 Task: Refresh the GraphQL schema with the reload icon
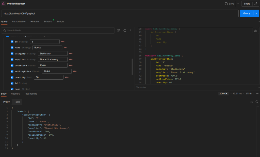[x=125, y=30]
